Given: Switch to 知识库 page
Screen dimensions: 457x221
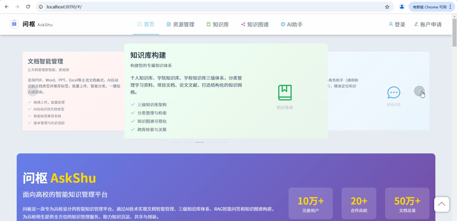Looking at the screenshot, I should click(218, 24).
